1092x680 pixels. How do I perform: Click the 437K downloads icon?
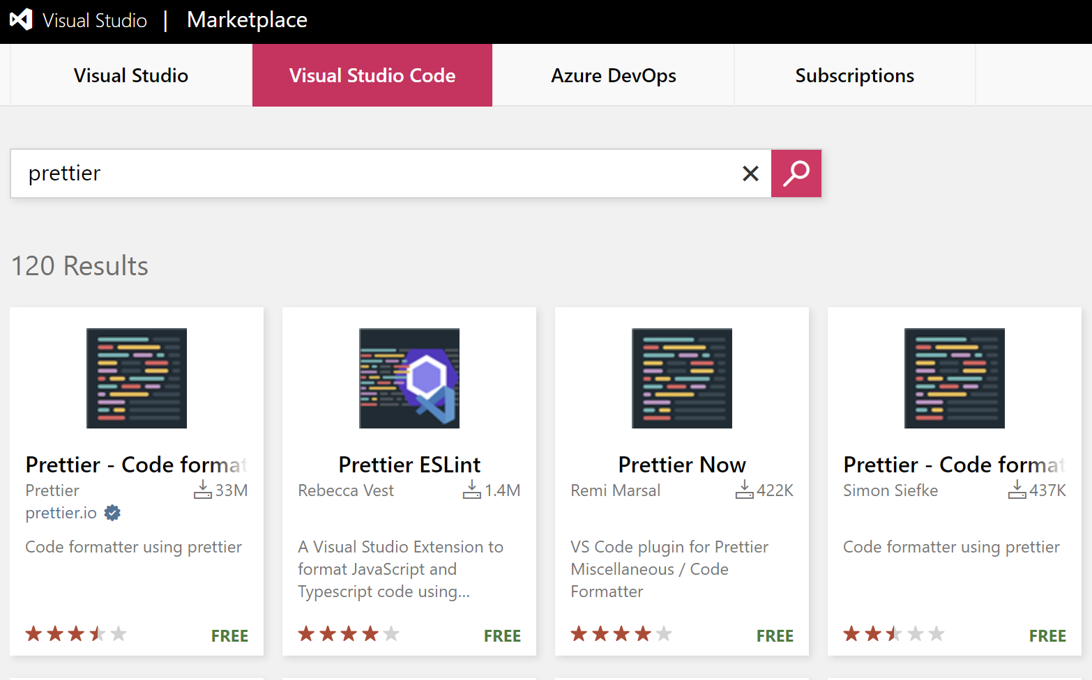pos(1017,490)
